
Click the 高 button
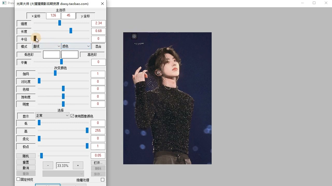coord(26,131)
